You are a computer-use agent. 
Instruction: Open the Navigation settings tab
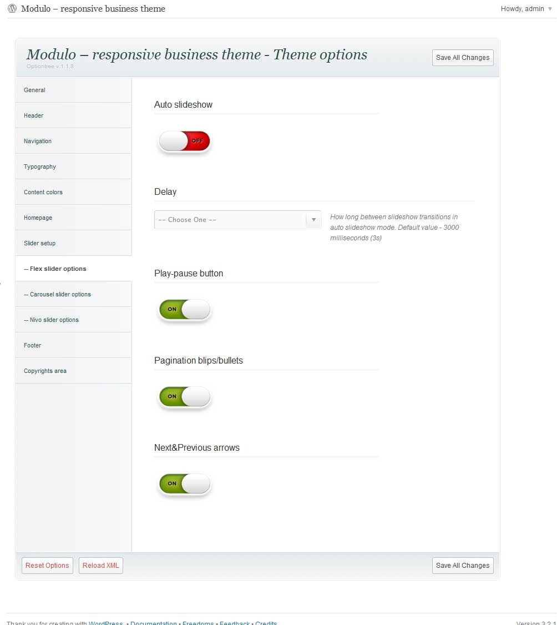click(x=73, y=141)
